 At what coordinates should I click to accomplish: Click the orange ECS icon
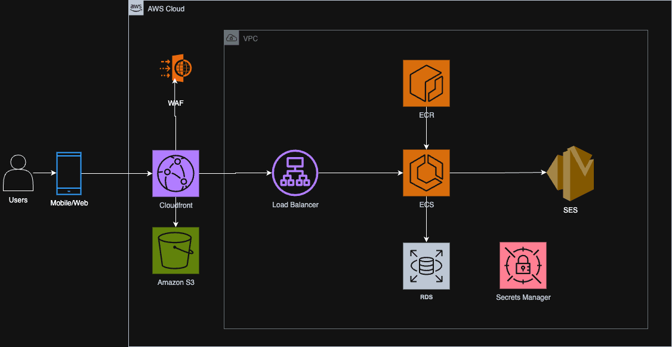click(427, 173)
